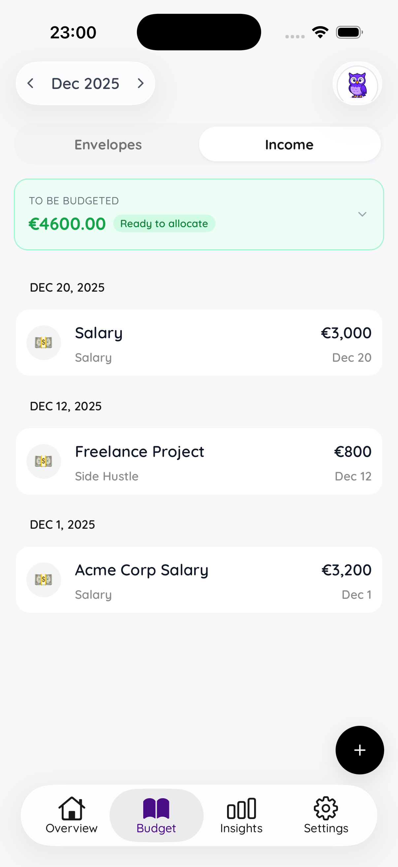Screen dimensions: 398x867
Task: Tap the €4600.00 budgeted amount
Action: 67,224
